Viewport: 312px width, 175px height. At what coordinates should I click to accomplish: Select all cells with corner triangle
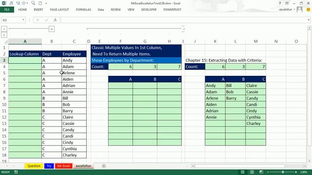point(5,41)
